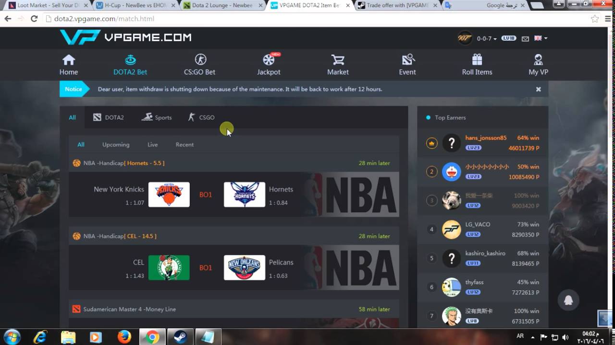Screen dimensions: 615x345
Task: Open the Windows Start button
Action: coord(12,337)
